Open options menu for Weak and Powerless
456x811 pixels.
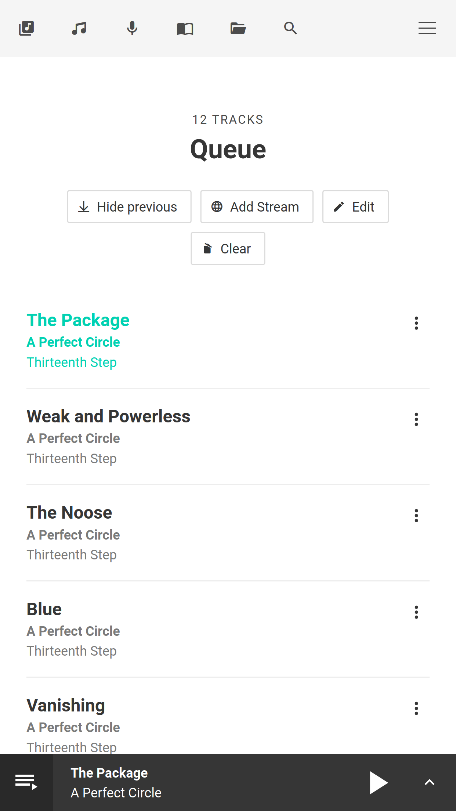[x=416, y=419]
